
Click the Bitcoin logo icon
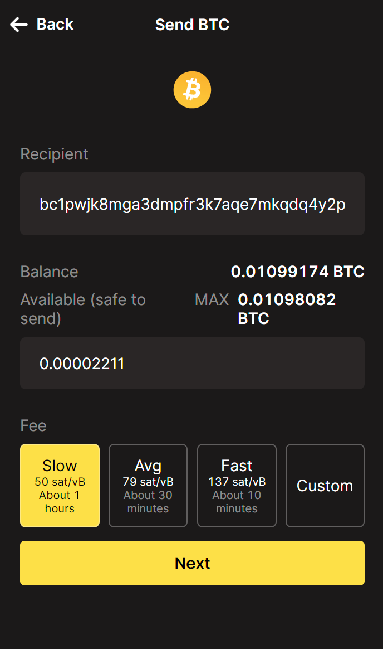tap(192, 89)
